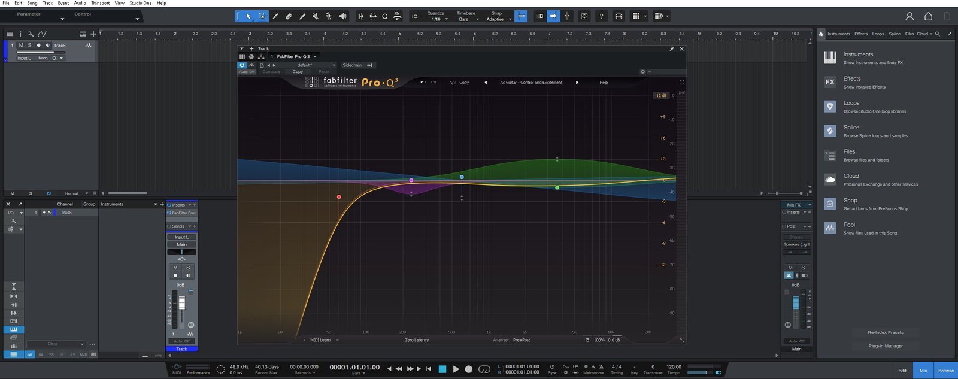Open Plug-In Manager
This screenshot has height=379, width=958.
point(886,346)
